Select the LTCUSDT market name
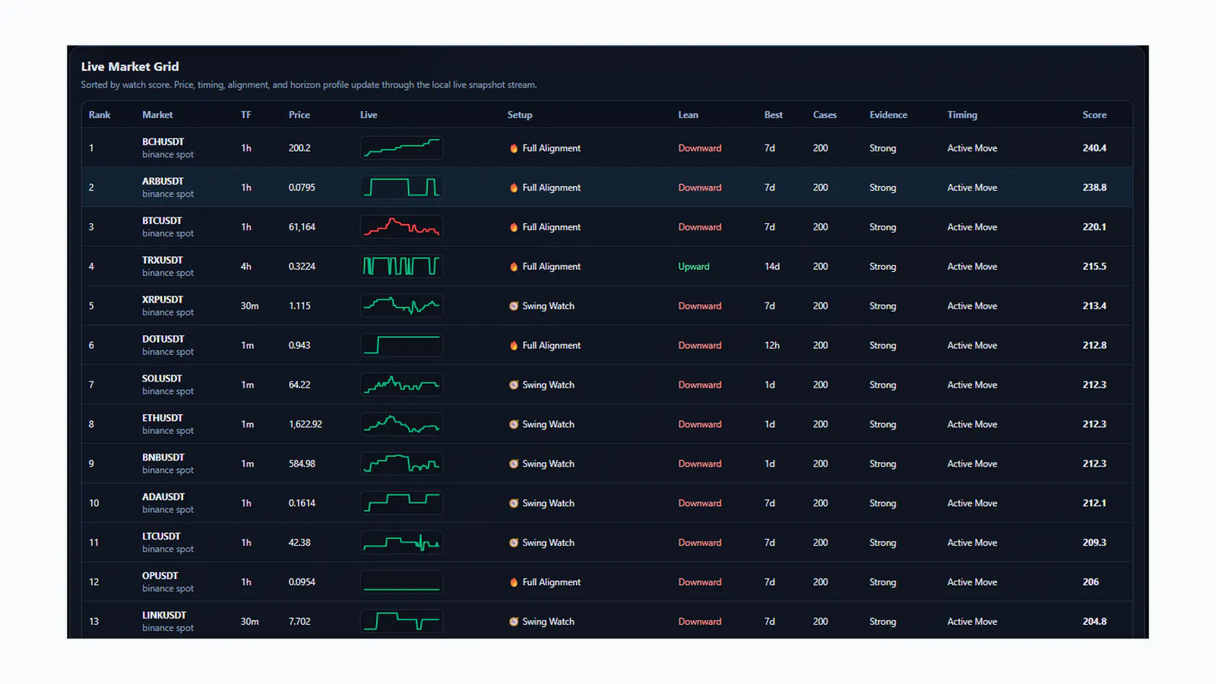This screenshot has height=684, width=1216. click(161, 537)
